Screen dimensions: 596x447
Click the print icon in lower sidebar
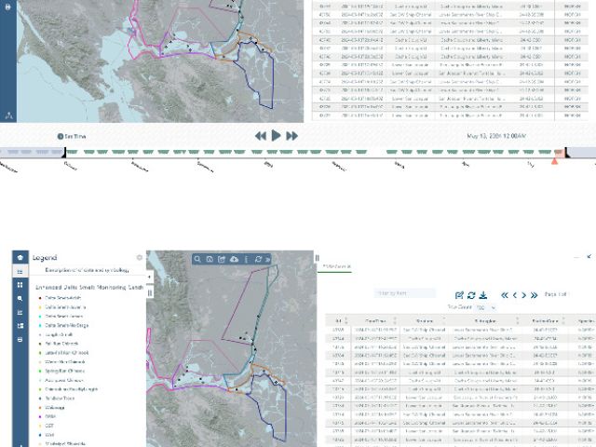(x=20, y=339)
